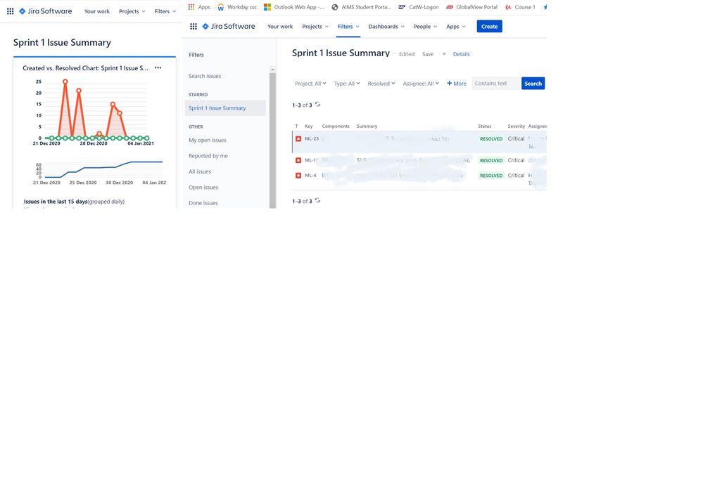Click Sprint 1 Issue Summary dashboard heading
The width and height of the screenshot is (703, 496).
62,43
